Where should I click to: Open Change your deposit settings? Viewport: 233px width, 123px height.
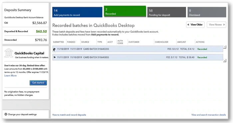point(22,114)
